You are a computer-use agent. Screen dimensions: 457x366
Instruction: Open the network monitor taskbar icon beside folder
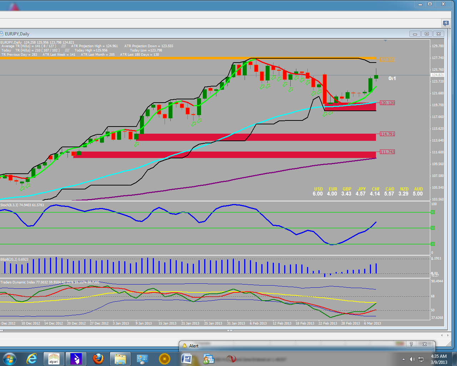click(x=142, y=358)
